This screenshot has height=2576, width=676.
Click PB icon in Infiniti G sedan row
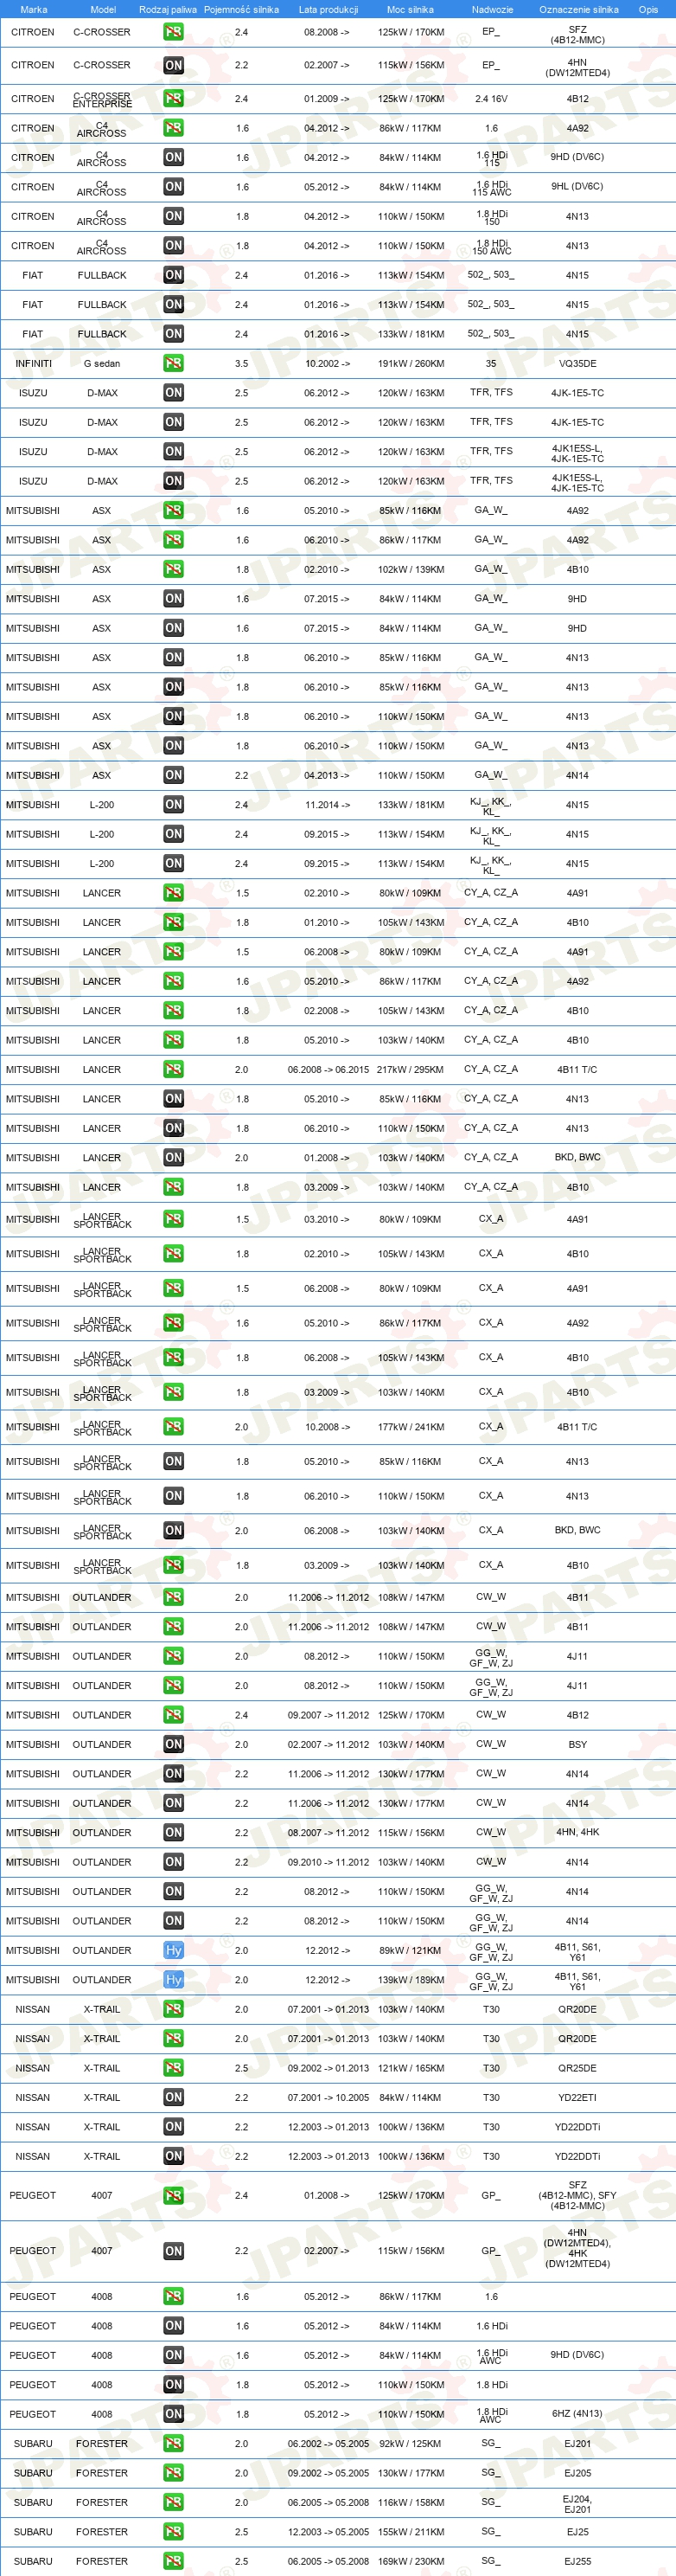(x=174, y=364)
